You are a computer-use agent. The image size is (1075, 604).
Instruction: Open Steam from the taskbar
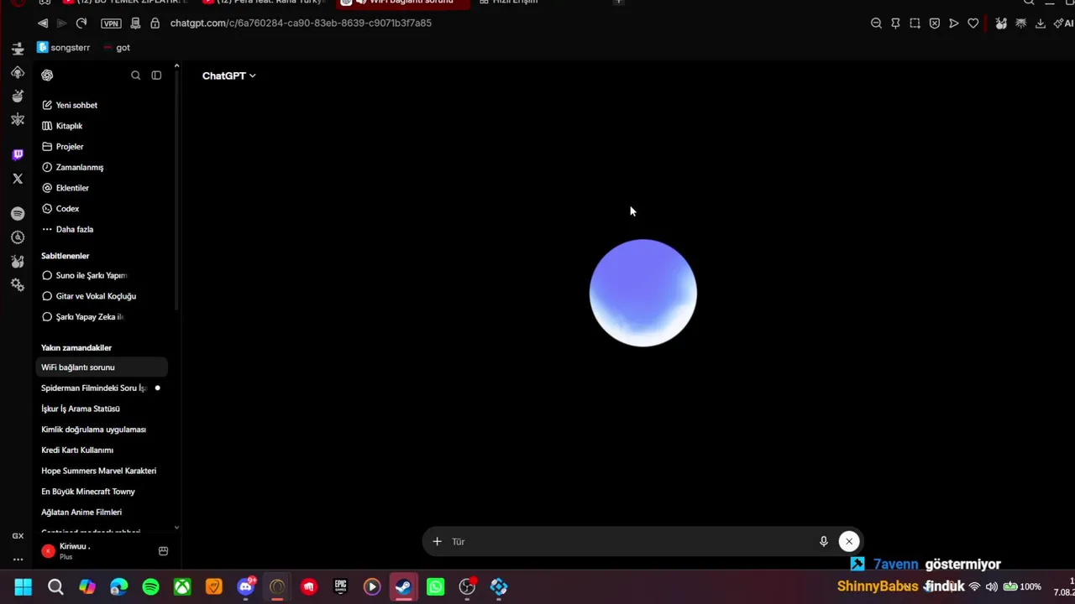click(404, 587)
